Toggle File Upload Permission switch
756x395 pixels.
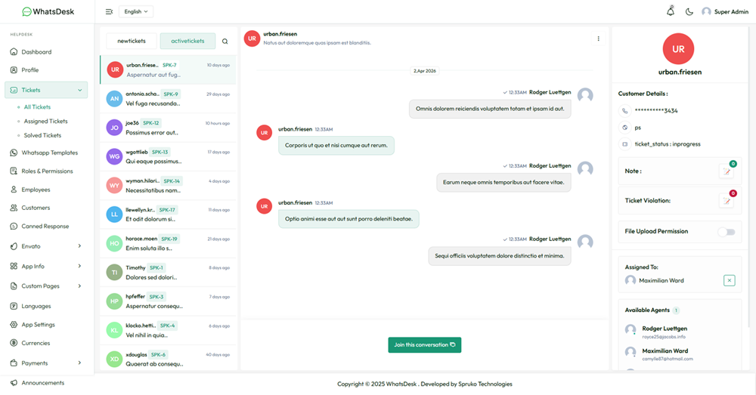coord(726,232)
